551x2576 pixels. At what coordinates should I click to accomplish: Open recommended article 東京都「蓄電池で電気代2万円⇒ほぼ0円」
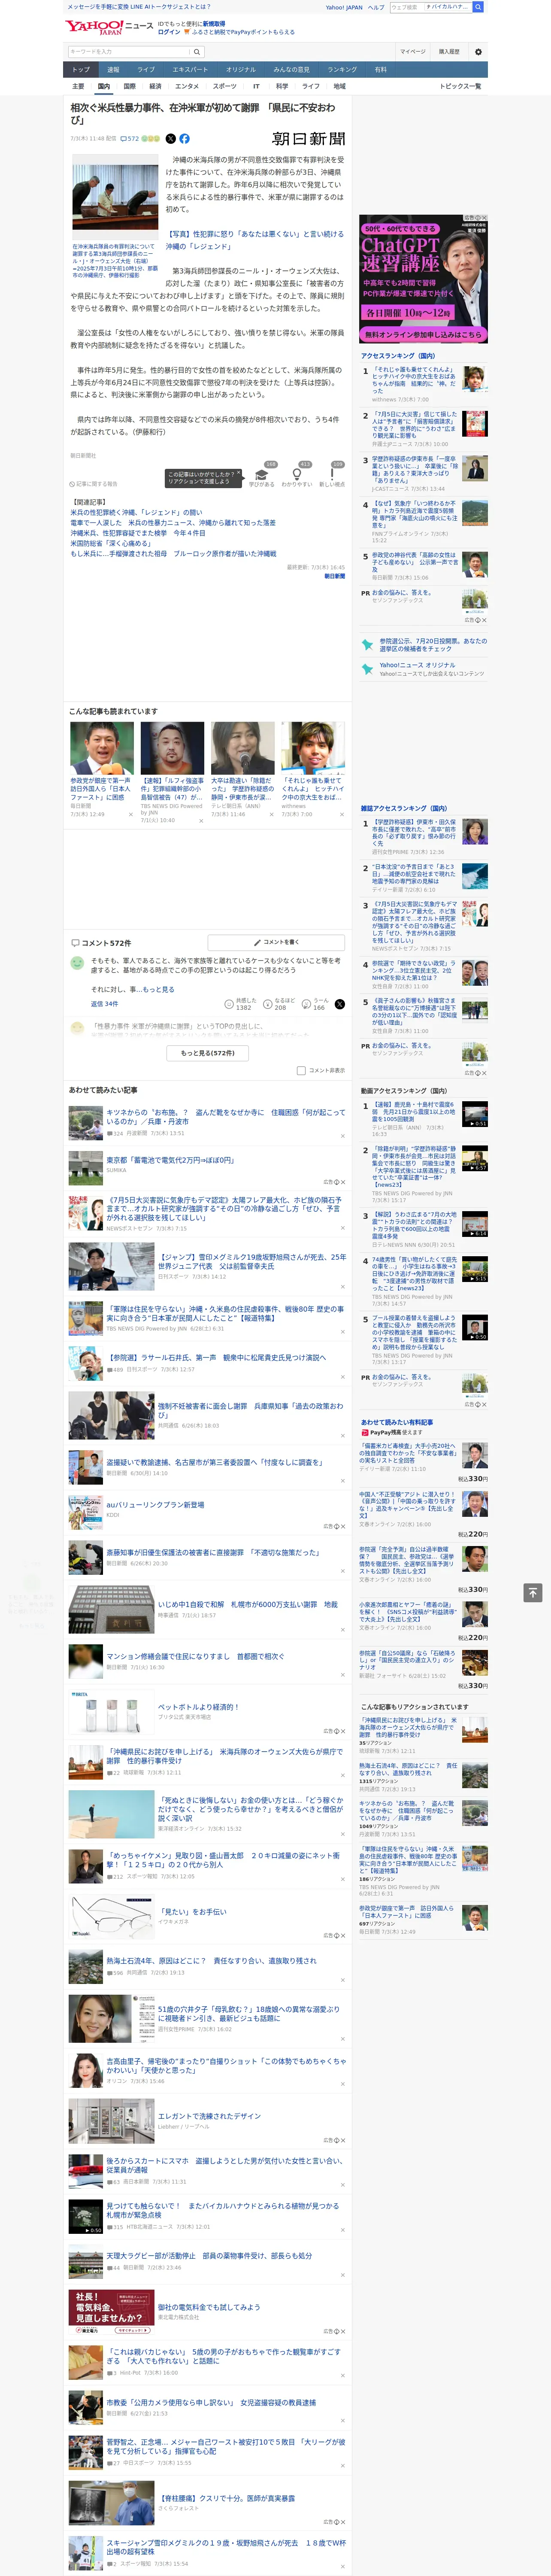pos(170,1160)
